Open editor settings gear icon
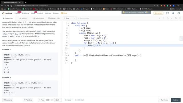Viewport: 183px width, 103px height. [176, 18]
